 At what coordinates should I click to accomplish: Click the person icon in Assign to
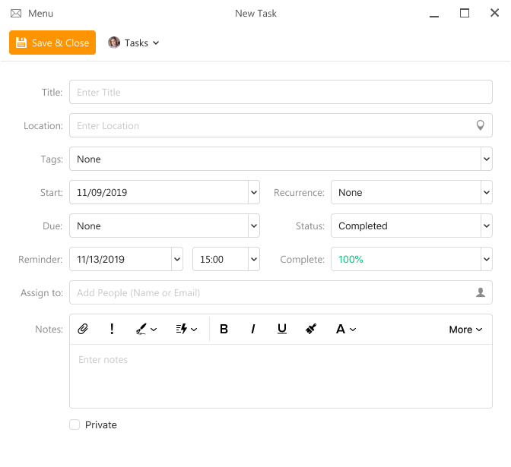[x=481, y=292]
